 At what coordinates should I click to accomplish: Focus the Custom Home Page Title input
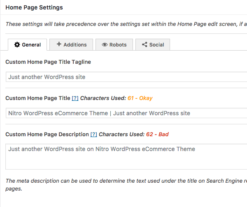click(x=126, y=113)
